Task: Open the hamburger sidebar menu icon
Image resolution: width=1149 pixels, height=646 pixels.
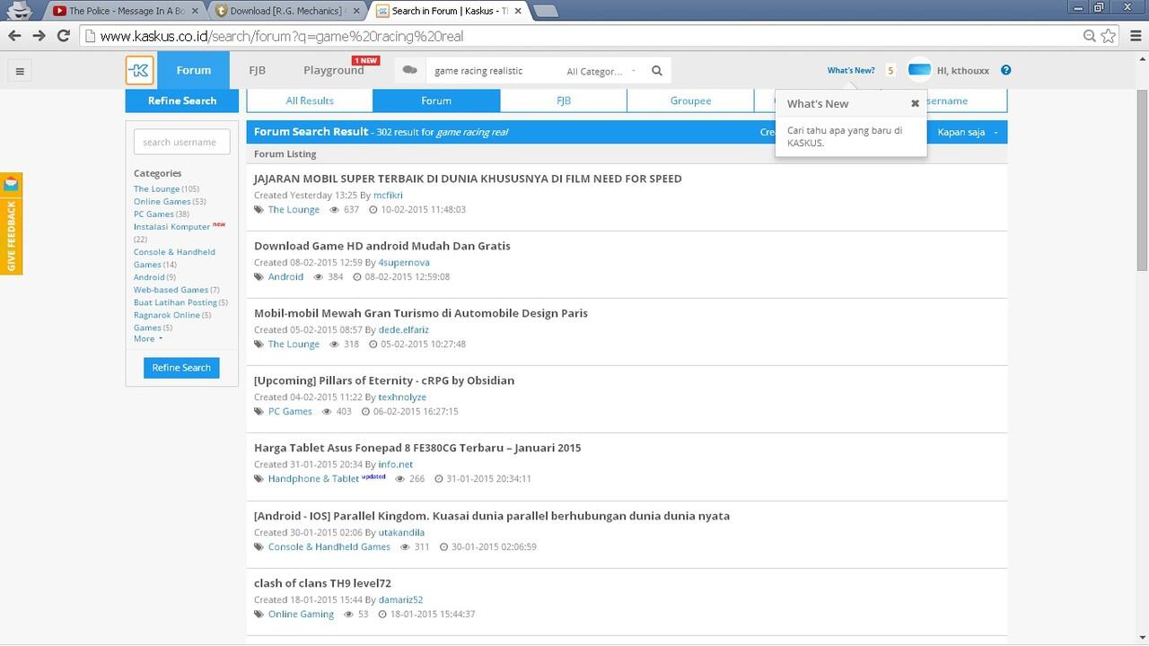Action: tap(20, 71)
